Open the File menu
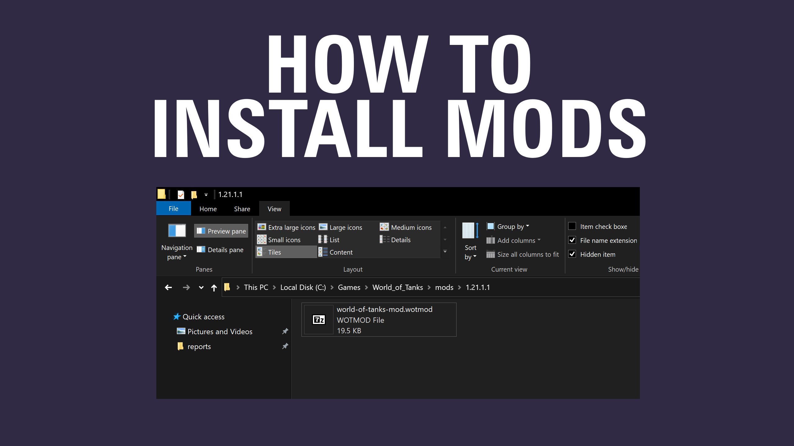This screenshot has height=446, width=794. 173,208
